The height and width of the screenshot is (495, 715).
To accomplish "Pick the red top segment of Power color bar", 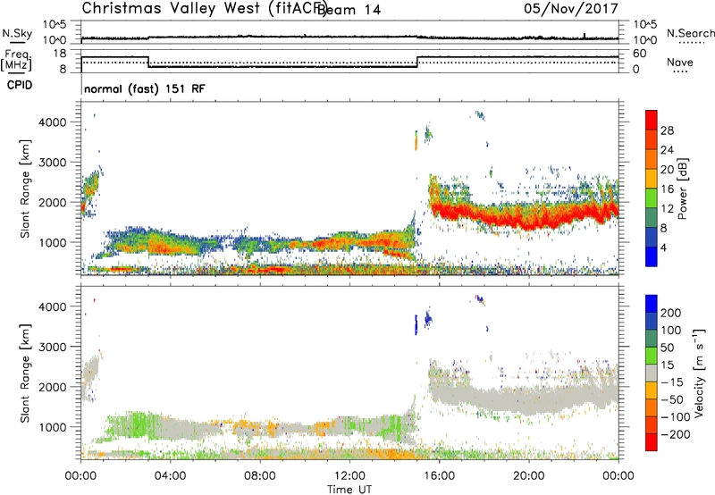I will [x=652, y=121].
